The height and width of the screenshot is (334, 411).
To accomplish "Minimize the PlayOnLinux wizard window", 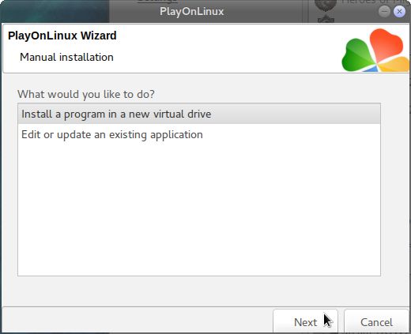I will [384, 11].
